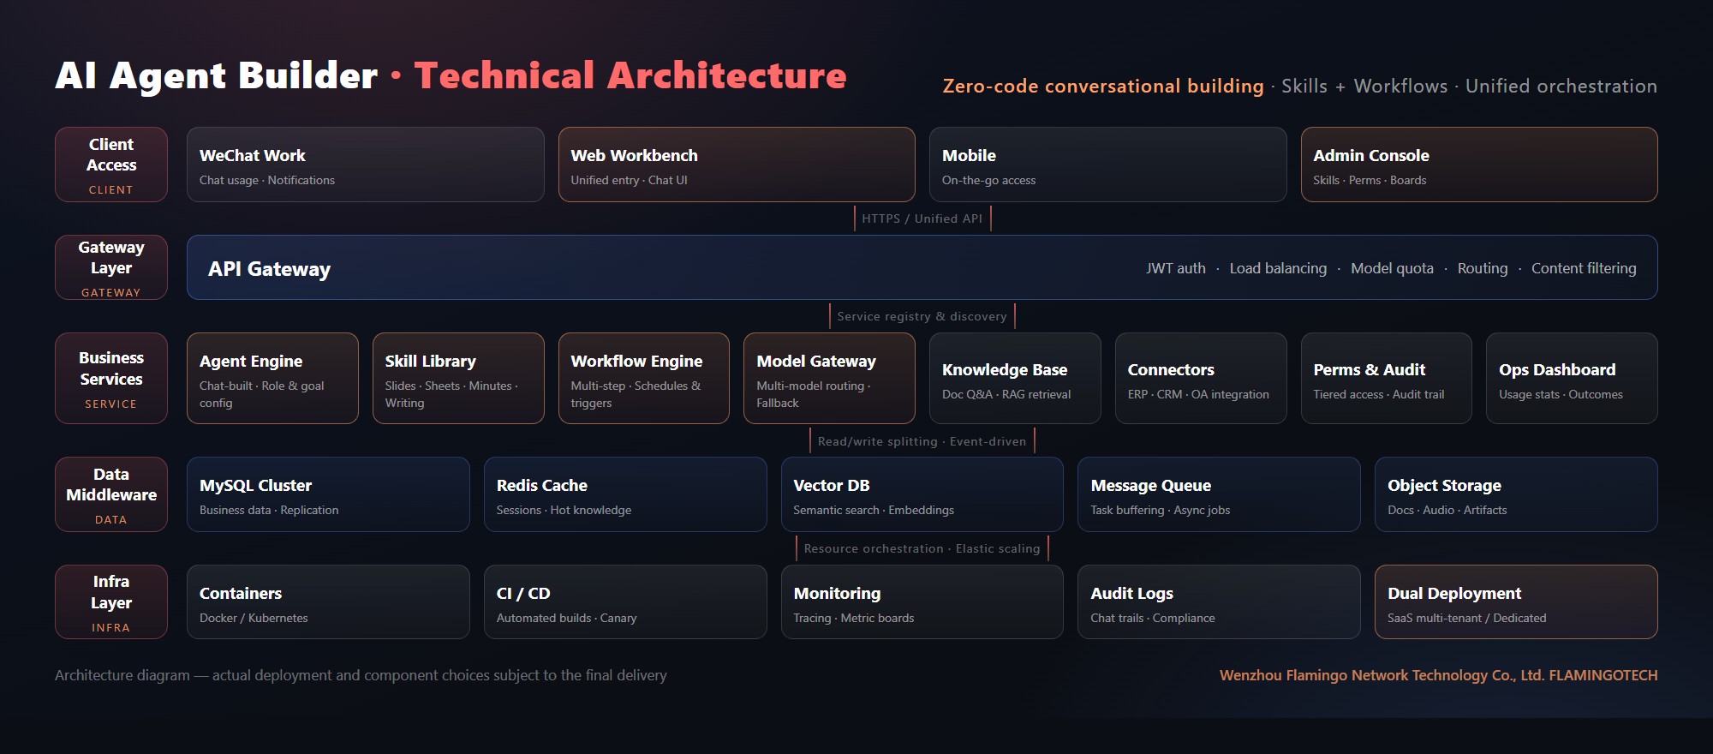The width and height of the screenshot is (1713, 754).
Task: Click the Infra Layer label box
Action: tap(111, 601)
